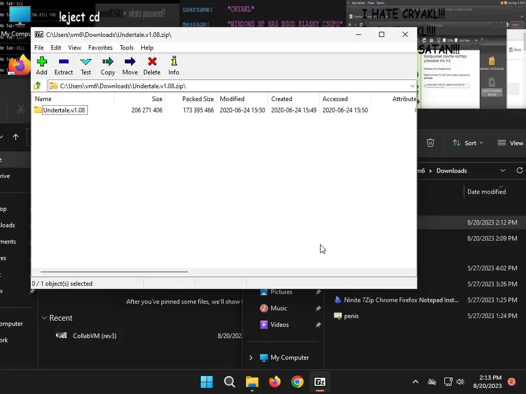Screen dimensions: 526x394
Task: Open the Pictures quick access folder
Action: tap(281, 292)
